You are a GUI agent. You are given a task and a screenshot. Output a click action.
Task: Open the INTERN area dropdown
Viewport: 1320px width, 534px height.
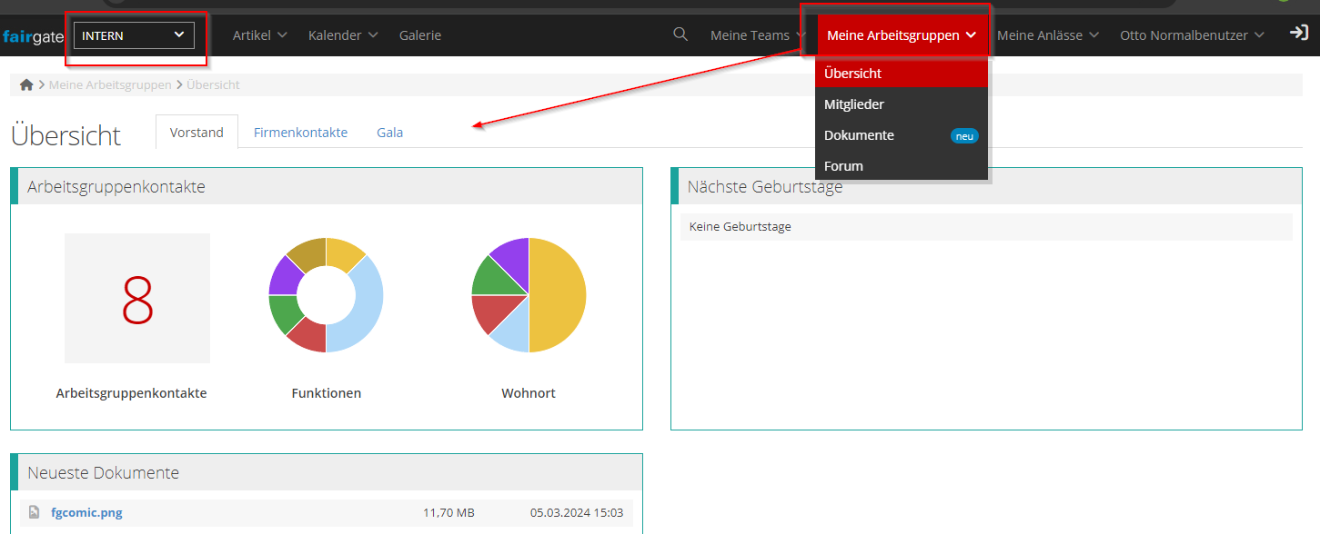coord(134,35)
